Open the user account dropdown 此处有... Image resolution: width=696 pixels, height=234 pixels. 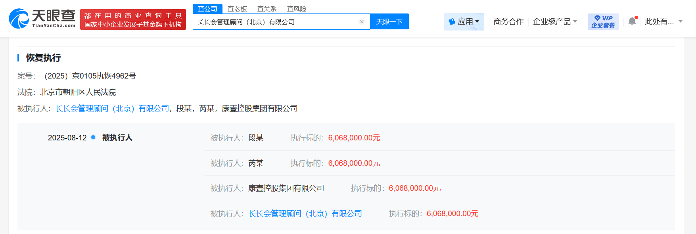pos(663,21)
